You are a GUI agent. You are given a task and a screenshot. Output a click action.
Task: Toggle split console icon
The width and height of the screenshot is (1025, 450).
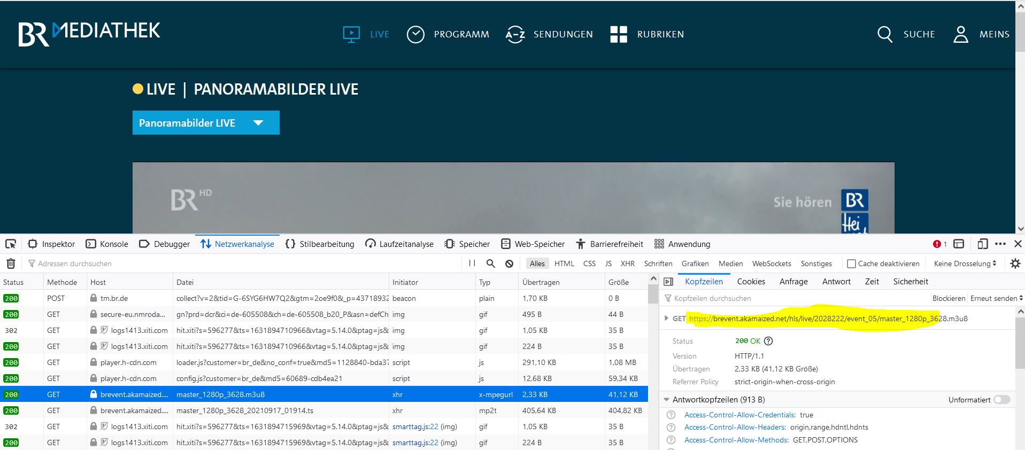959,244
